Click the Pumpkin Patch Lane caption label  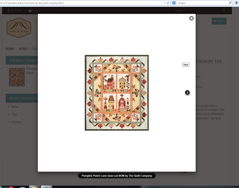(x=117, y=176)
